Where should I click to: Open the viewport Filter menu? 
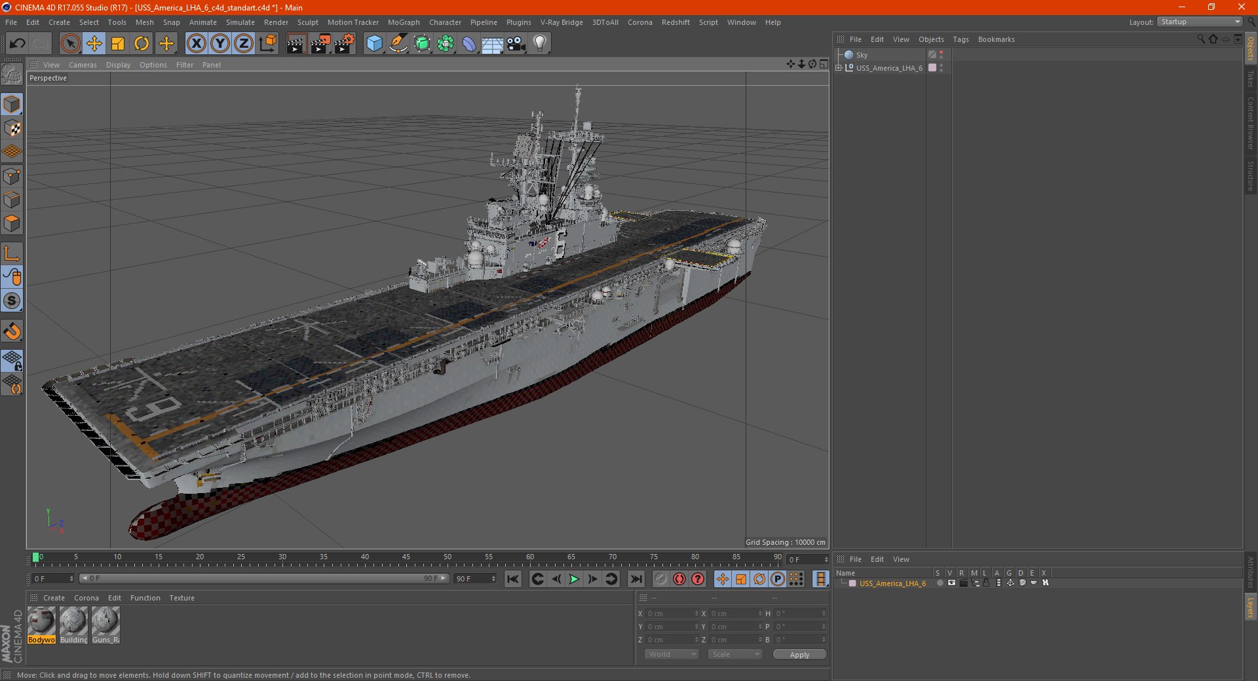(x=185, y=65)
